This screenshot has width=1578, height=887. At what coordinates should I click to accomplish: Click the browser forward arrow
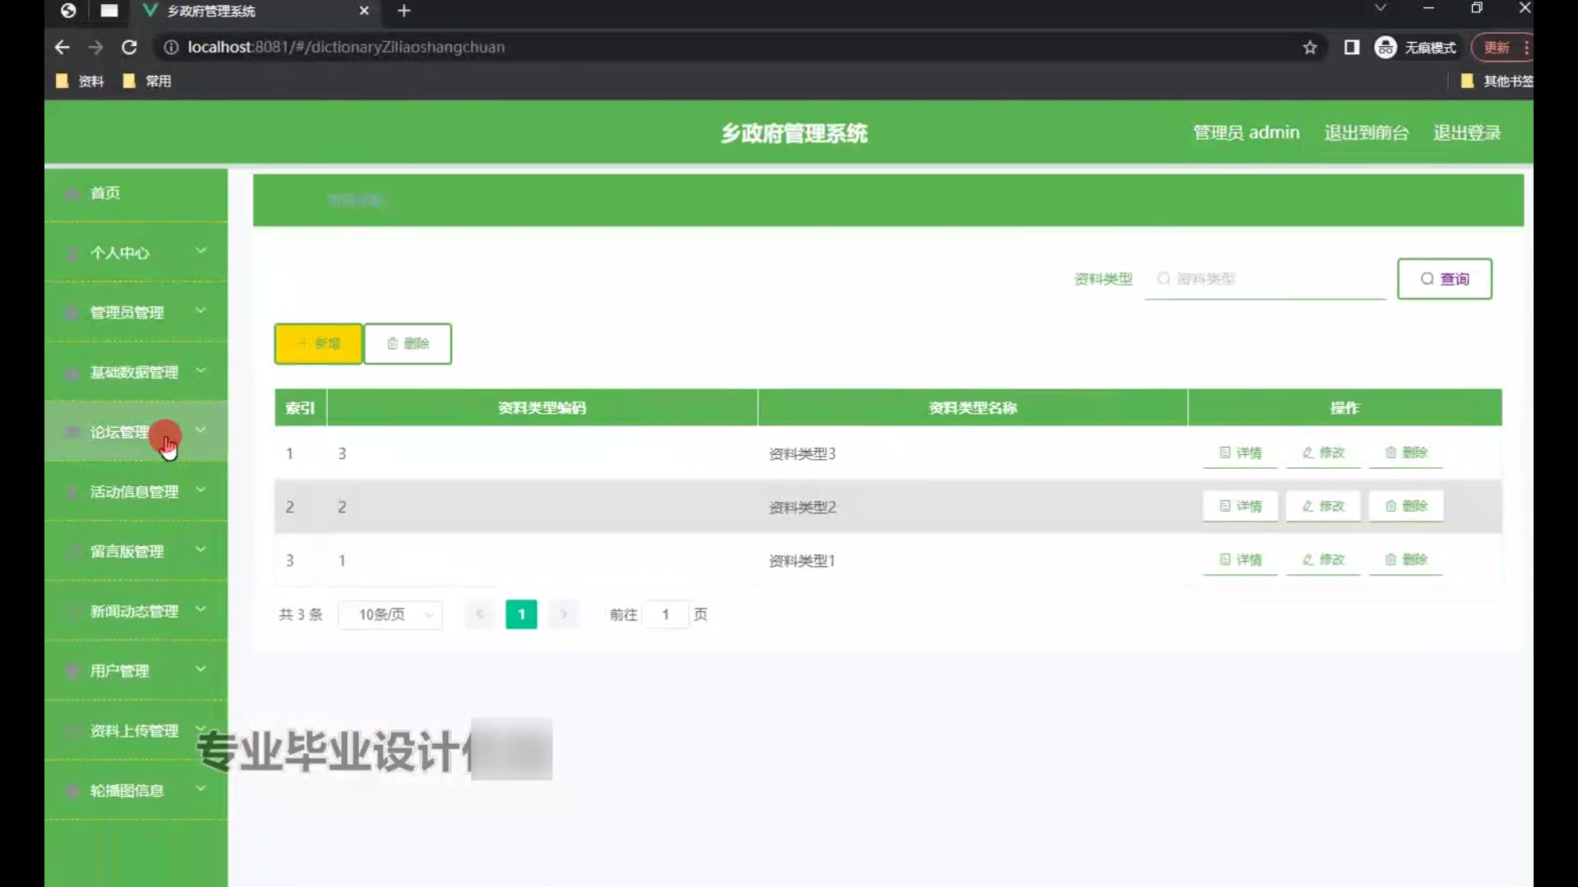tap(95, 47)
